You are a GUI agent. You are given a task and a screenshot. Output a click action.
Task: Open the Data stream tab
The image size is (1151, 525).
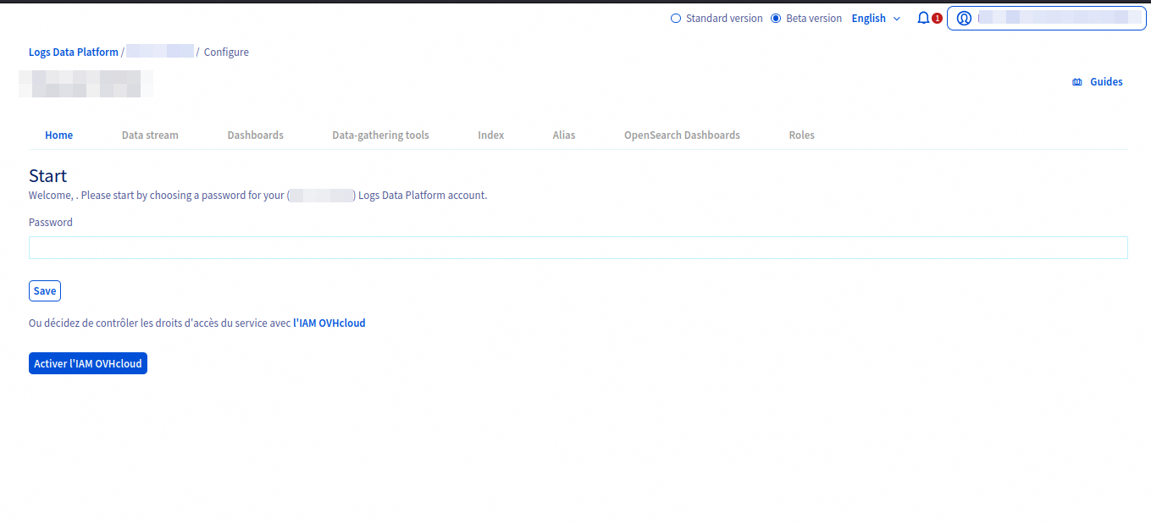(x=150, y=135)
